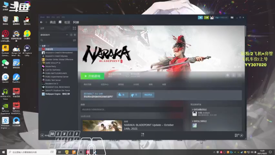Screen dimensions: 275x155
Task: Open the first tab below the play button
Action: click(x=87, y=84)
